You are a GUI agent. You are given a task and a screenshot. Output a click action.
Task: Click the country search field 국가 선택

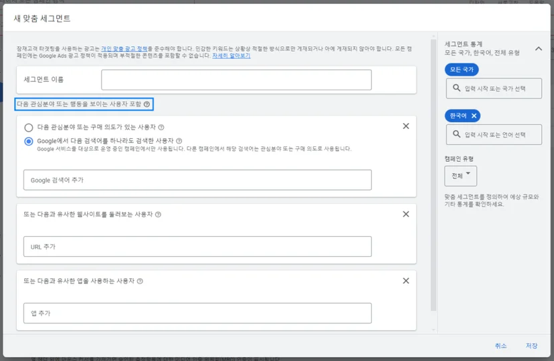(494, 88)
